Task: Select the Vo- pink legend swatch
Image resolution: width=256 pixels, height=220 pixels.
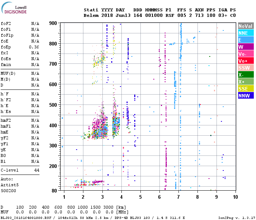Action: click(246, 54)
